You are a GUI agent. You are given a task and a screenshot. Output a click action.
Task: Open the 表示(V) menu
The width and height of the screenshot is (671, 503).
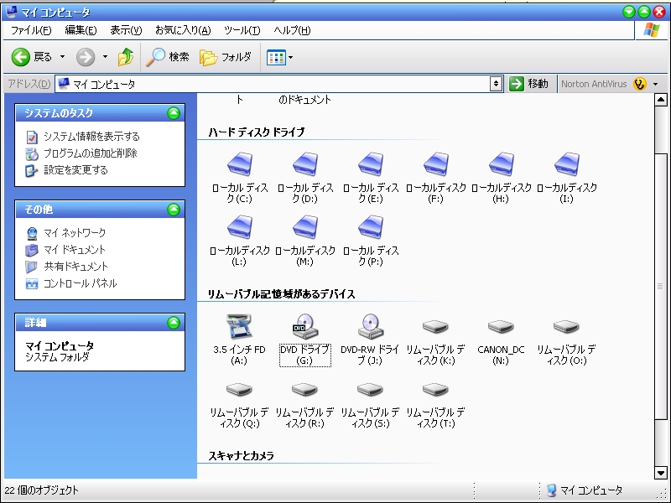(126, 30)
